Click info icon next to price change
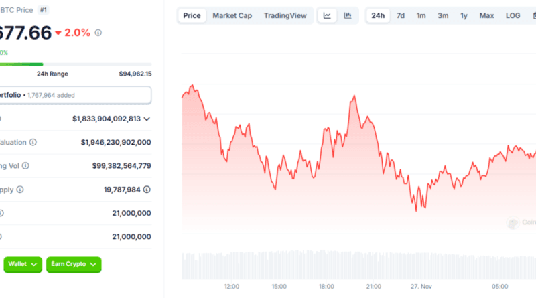Image resolution: width=536 pixels, height=298 pixels. (99, 33)
